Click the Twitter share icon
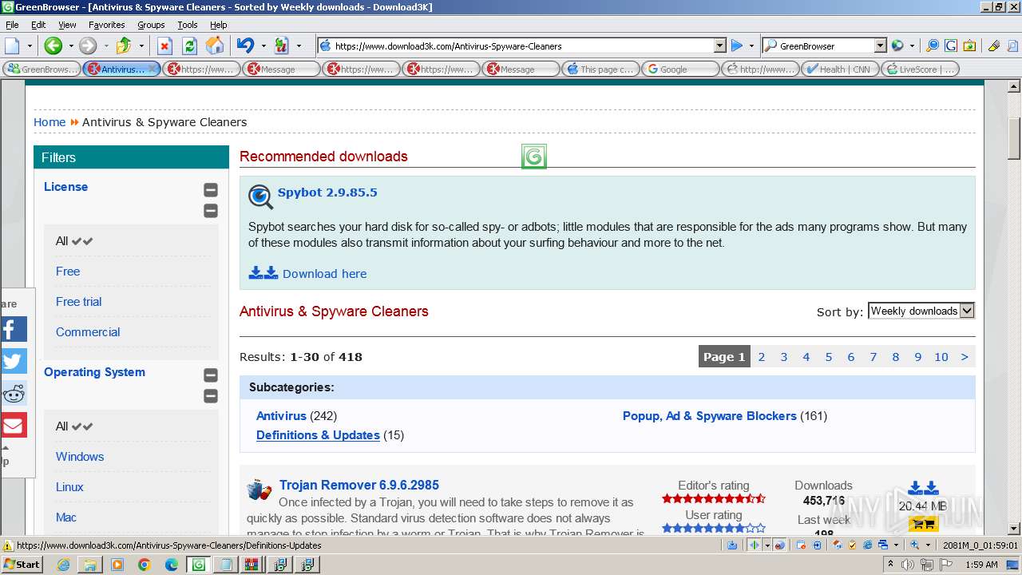This screenshot has height=575, width=1022. coord(14,361)
